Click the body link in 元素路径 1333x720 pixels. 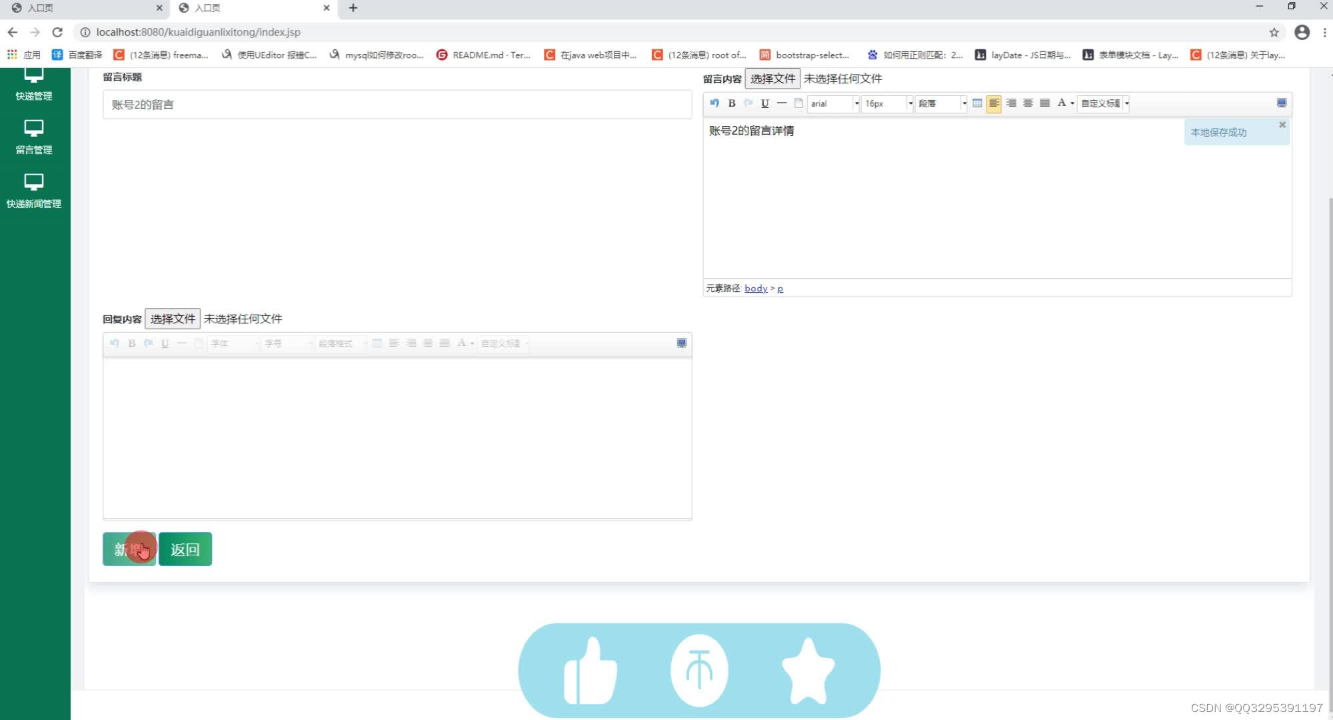pos(756,288)
